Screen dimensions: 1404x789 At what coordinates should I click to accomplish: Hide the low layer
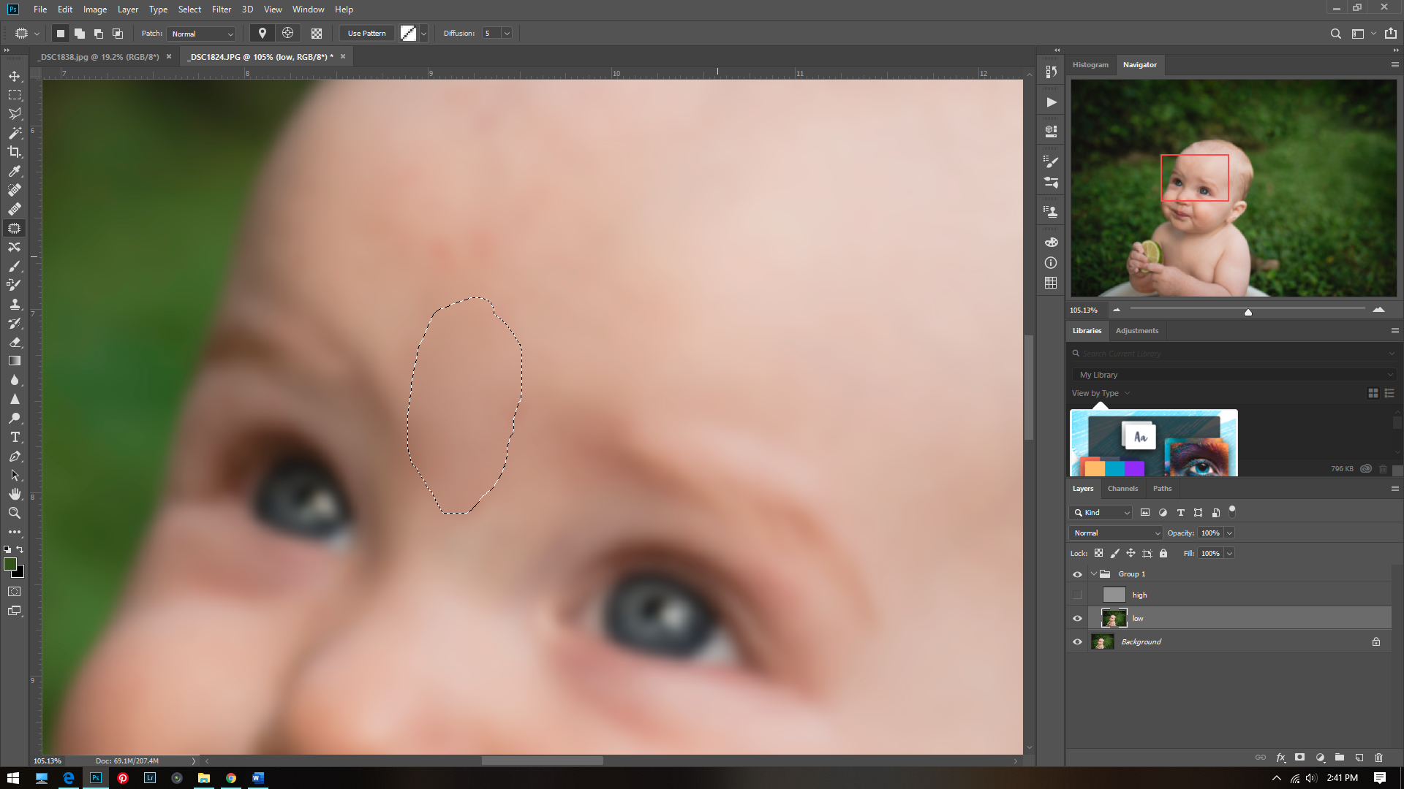click(1077, 618)
